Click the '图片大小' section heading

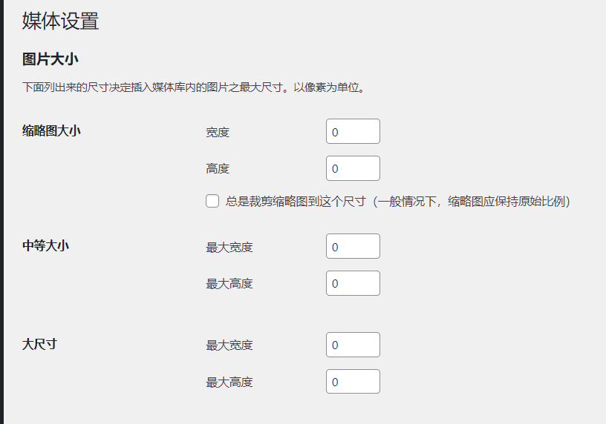50,59
